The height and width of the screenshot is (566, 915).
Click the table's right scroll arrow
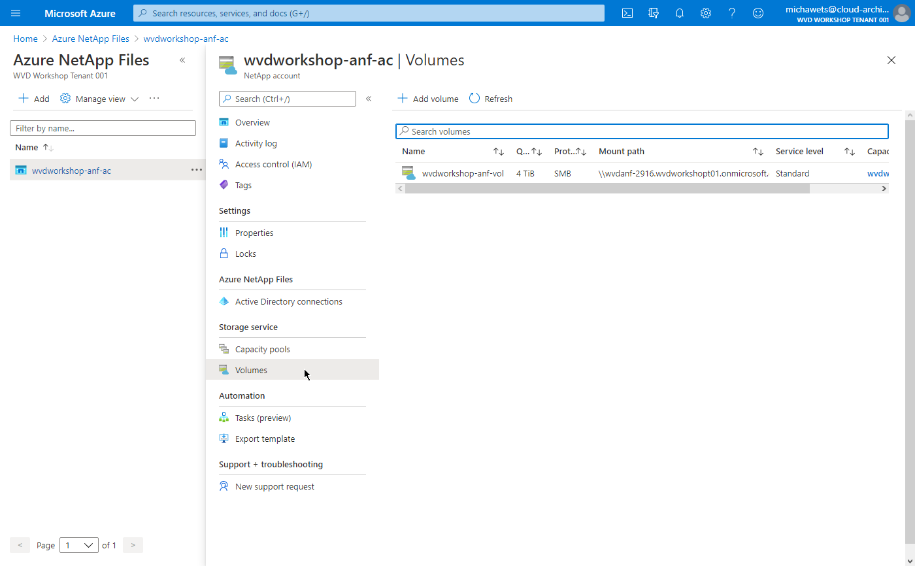coord(884,188)
